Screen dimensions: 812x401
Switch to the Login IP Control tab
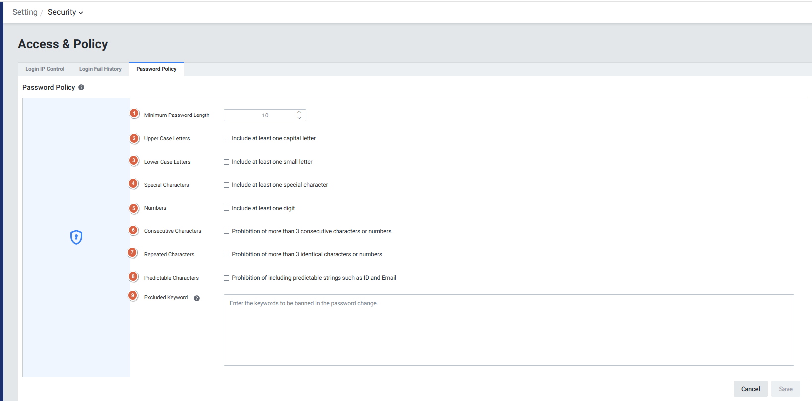tap(45, 69)
